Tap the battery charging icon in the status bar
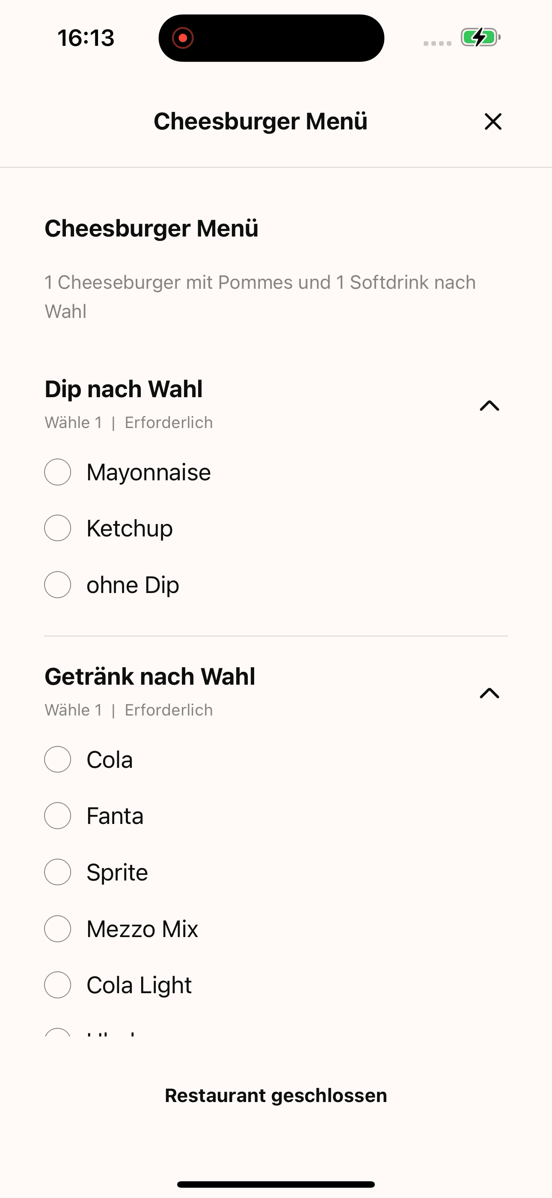The image size is (552, 1198). click(x=481, y=37)
